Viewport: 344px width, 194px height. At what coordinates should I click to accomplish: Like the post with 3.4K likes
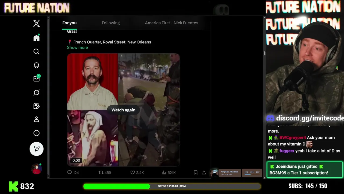(137, 172)
